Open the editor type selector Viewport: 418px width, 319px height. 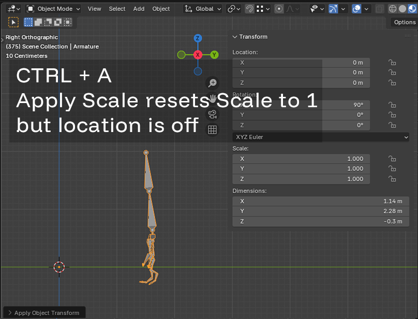pyautogui.click(x=13, y=9)
